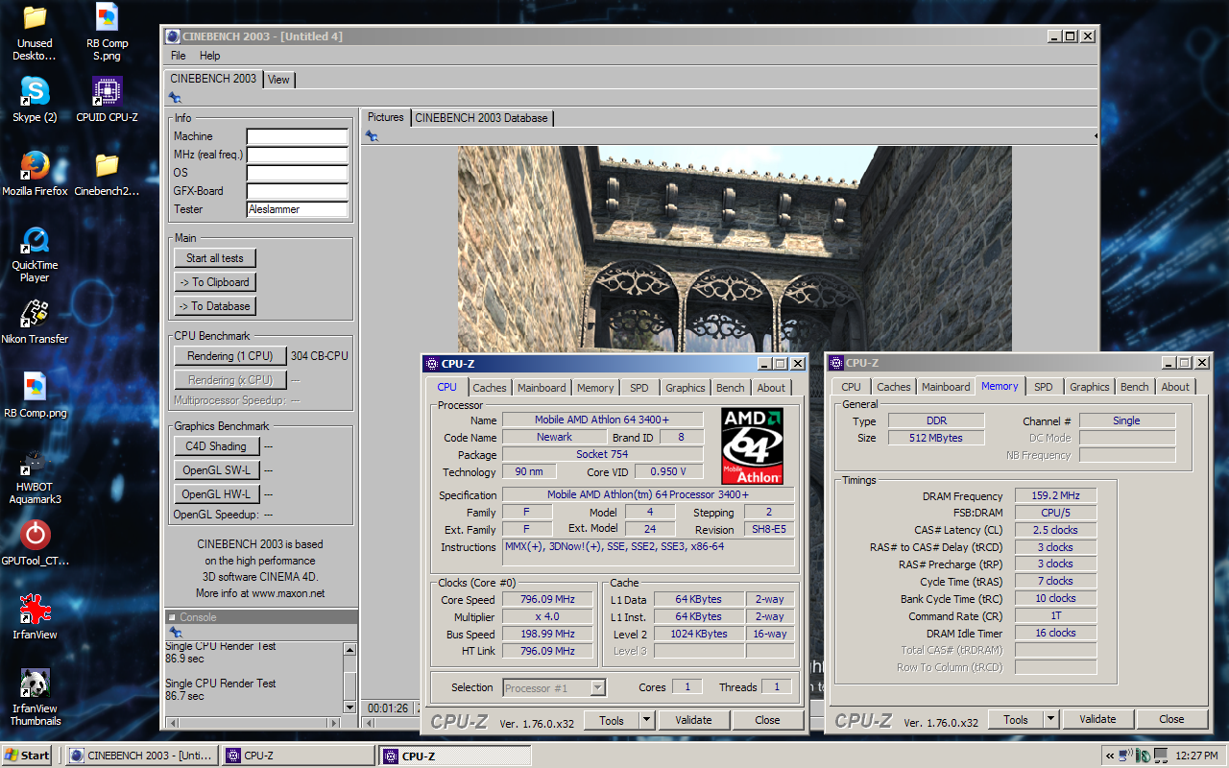1229x768 pixels.
Task: Click Start all tests button
Action: (215, 258)
